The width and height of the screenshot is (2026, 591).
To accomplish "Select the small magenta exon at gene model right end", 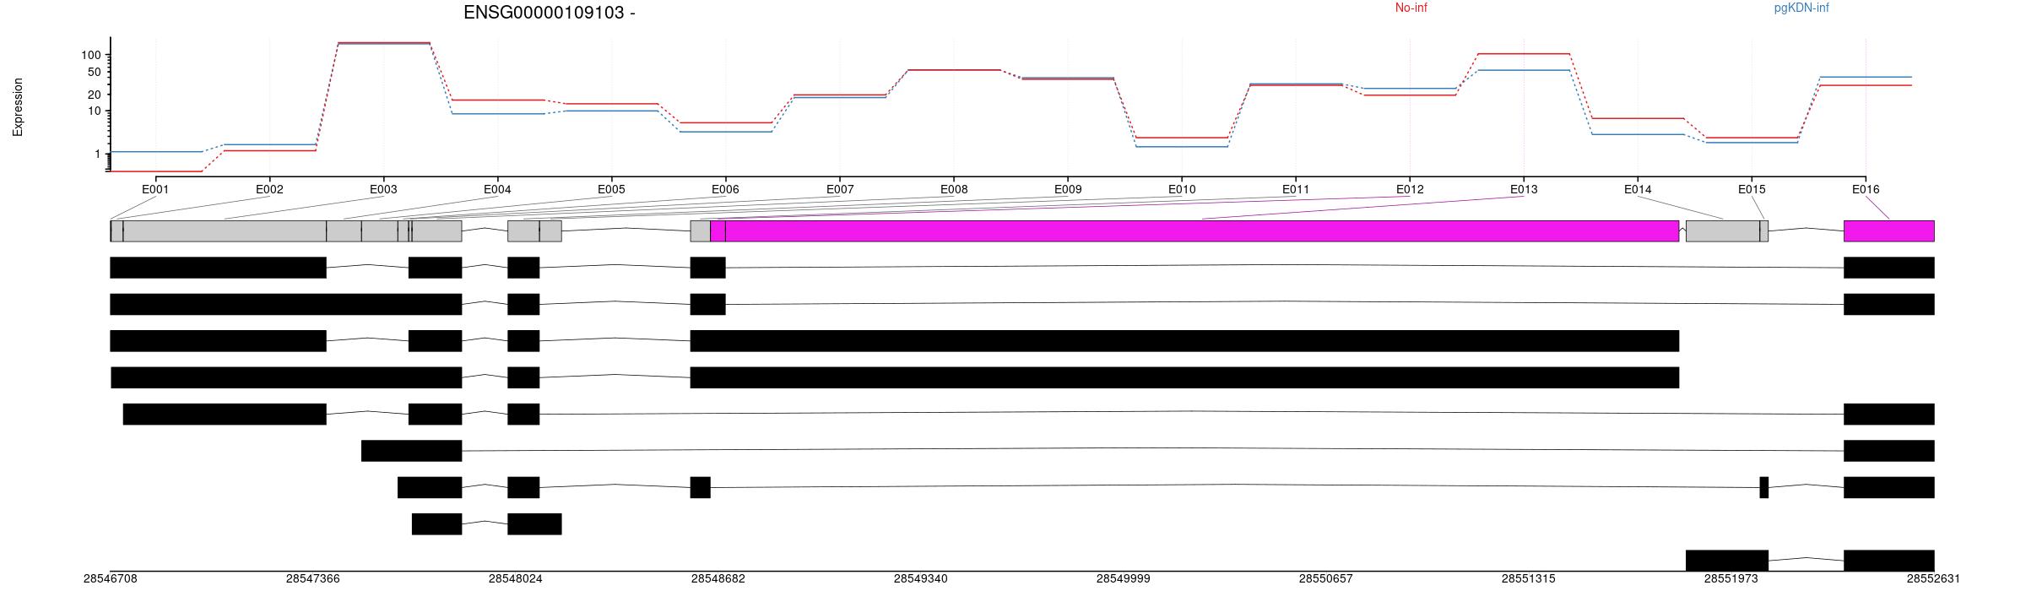I will point(1889,231).
